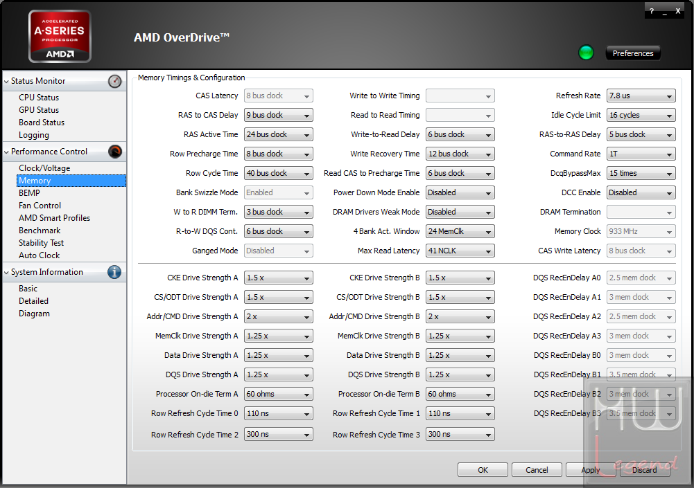The image size is (694, 488).
Task: Close the AMD OverDrive window
Action: [x=677, y=11]
